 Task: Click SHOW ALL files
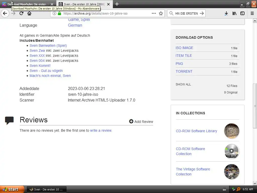click(183, 84)
